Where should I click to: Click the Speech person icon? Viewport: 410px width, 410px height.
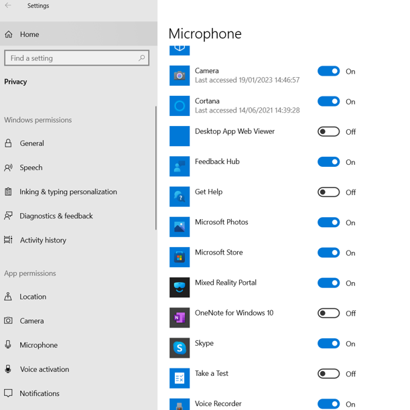click(8, 167)
